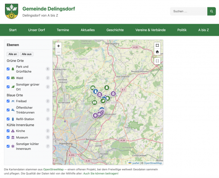
Task: Click the Grüne Orte group heading
Action: point(15,61)
